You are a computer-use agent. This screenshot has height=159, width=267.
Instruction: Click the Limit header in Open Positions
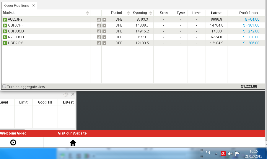(x=196, y=13)
